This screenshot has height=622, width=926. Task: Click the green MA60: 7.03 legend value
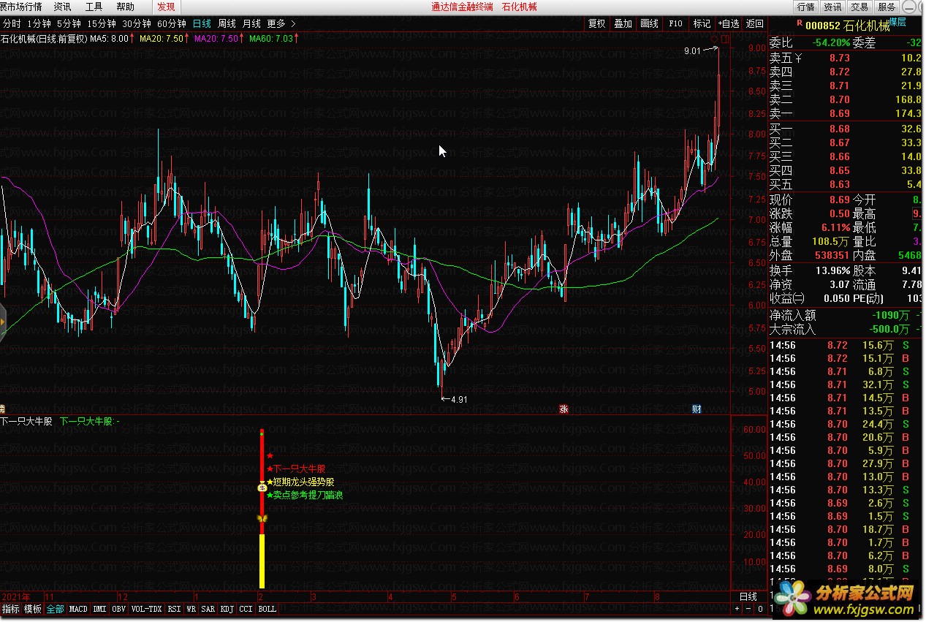click(271, 38)
